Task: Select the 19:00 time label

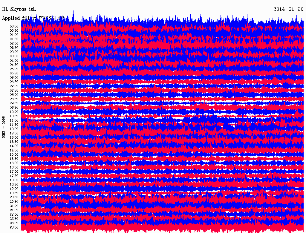Action: [x=14, y=189]
